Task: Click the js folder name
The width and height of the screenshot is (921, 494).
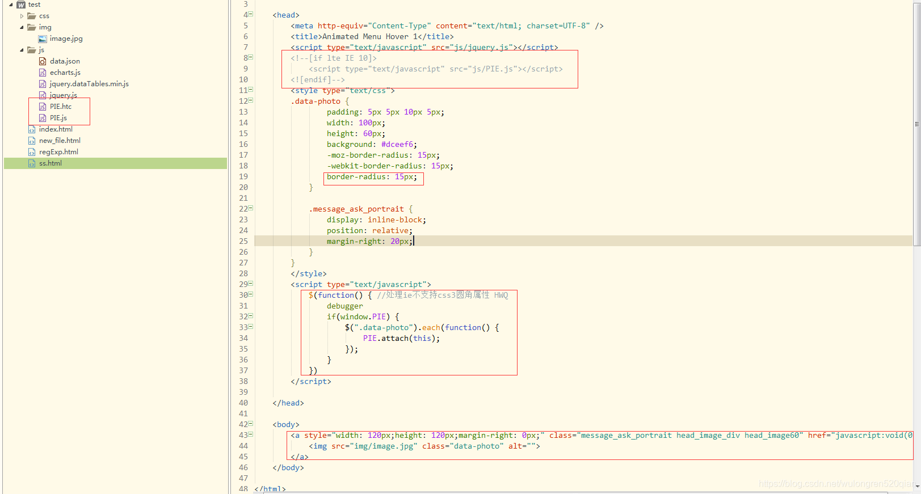Action: (x=41, y=50)
